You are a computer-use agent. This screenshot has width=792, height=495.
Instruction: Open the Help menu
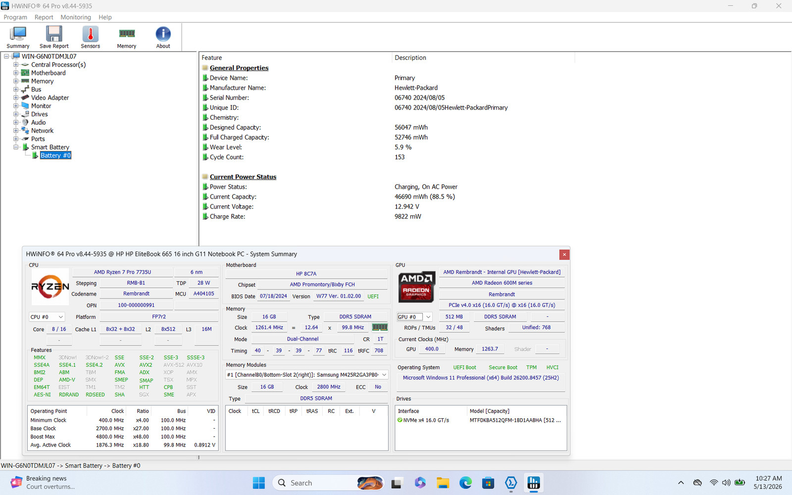coord(105,17)
